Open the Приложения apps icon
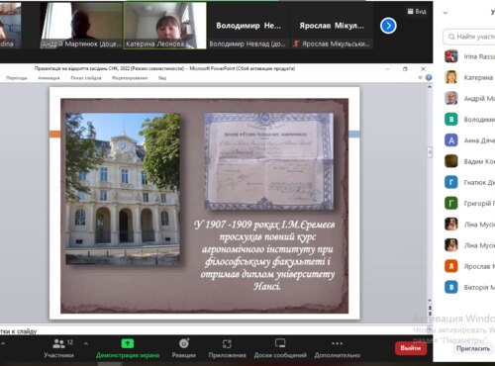 coord(227,344)
